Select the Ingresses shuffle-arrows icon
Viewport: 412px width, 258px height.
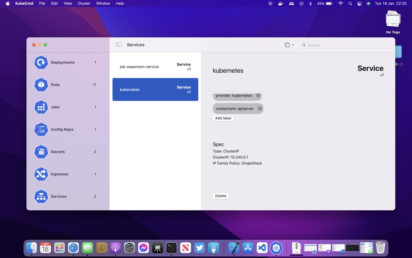point(41,174)
